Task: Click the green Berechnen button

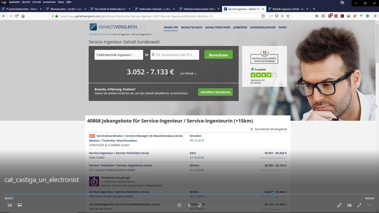Action: click(x=219, y=55)
